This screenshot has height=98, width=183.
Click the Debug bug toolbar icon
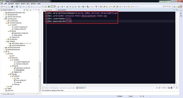point(79,7)
